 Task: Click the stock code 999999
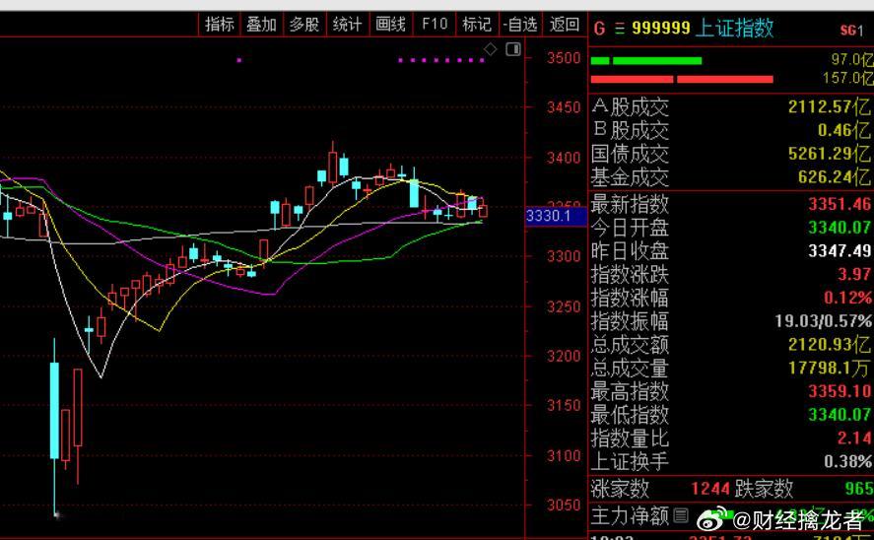661,28
